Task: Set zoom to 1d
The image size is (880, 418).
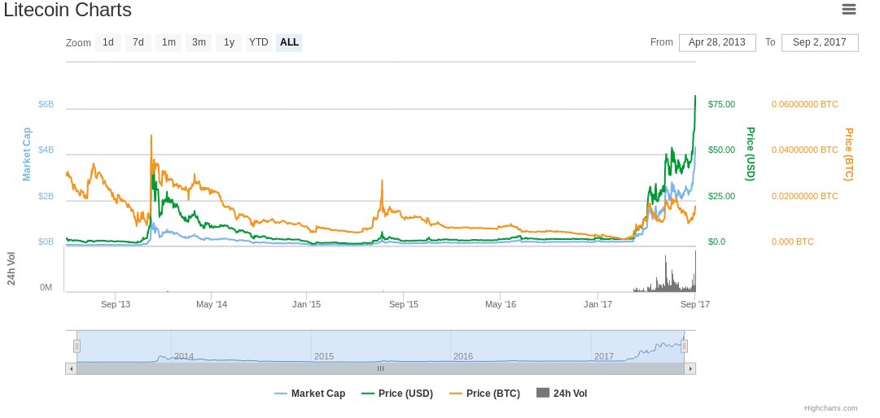Action: click(108, 42)
